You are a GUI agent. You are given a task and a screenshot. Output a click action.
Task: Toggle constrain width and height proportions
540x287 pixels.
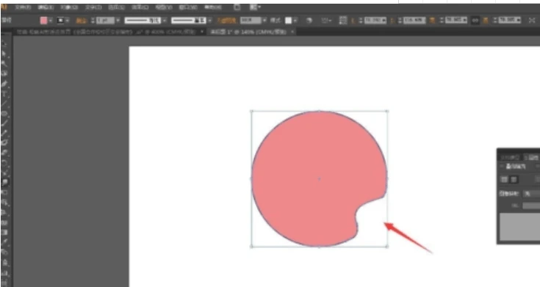click(x=475, y=21)
